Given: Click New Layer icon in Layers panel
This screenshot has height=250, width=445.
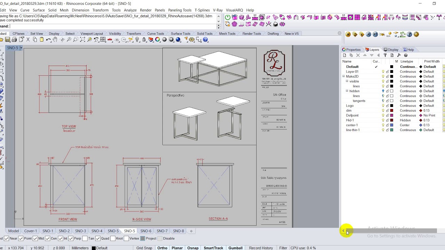Looking at the screenshot, I should point(345,55).
